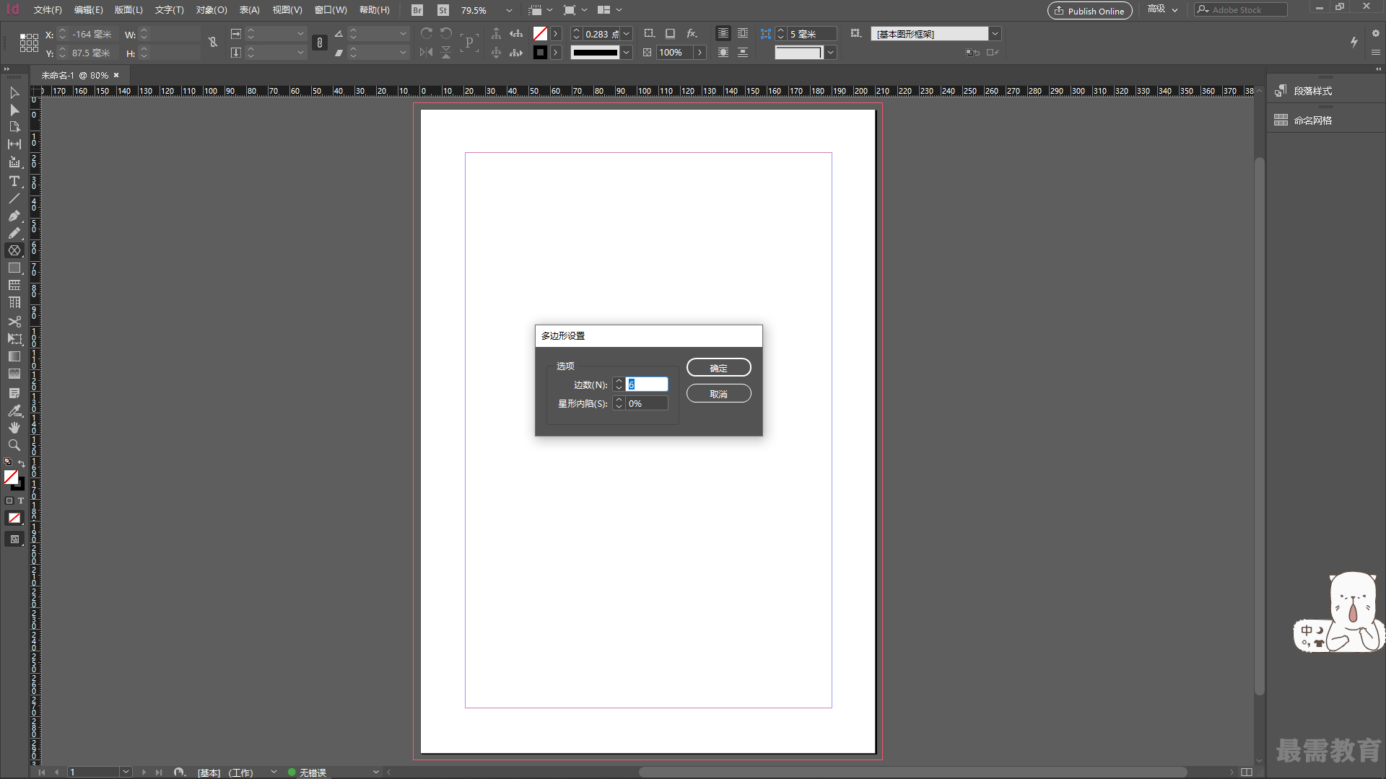Open the zoom level 79.5% dropdown

509,10
